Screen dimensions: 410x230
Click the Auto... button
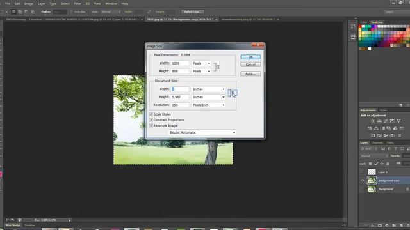point(250,74)
